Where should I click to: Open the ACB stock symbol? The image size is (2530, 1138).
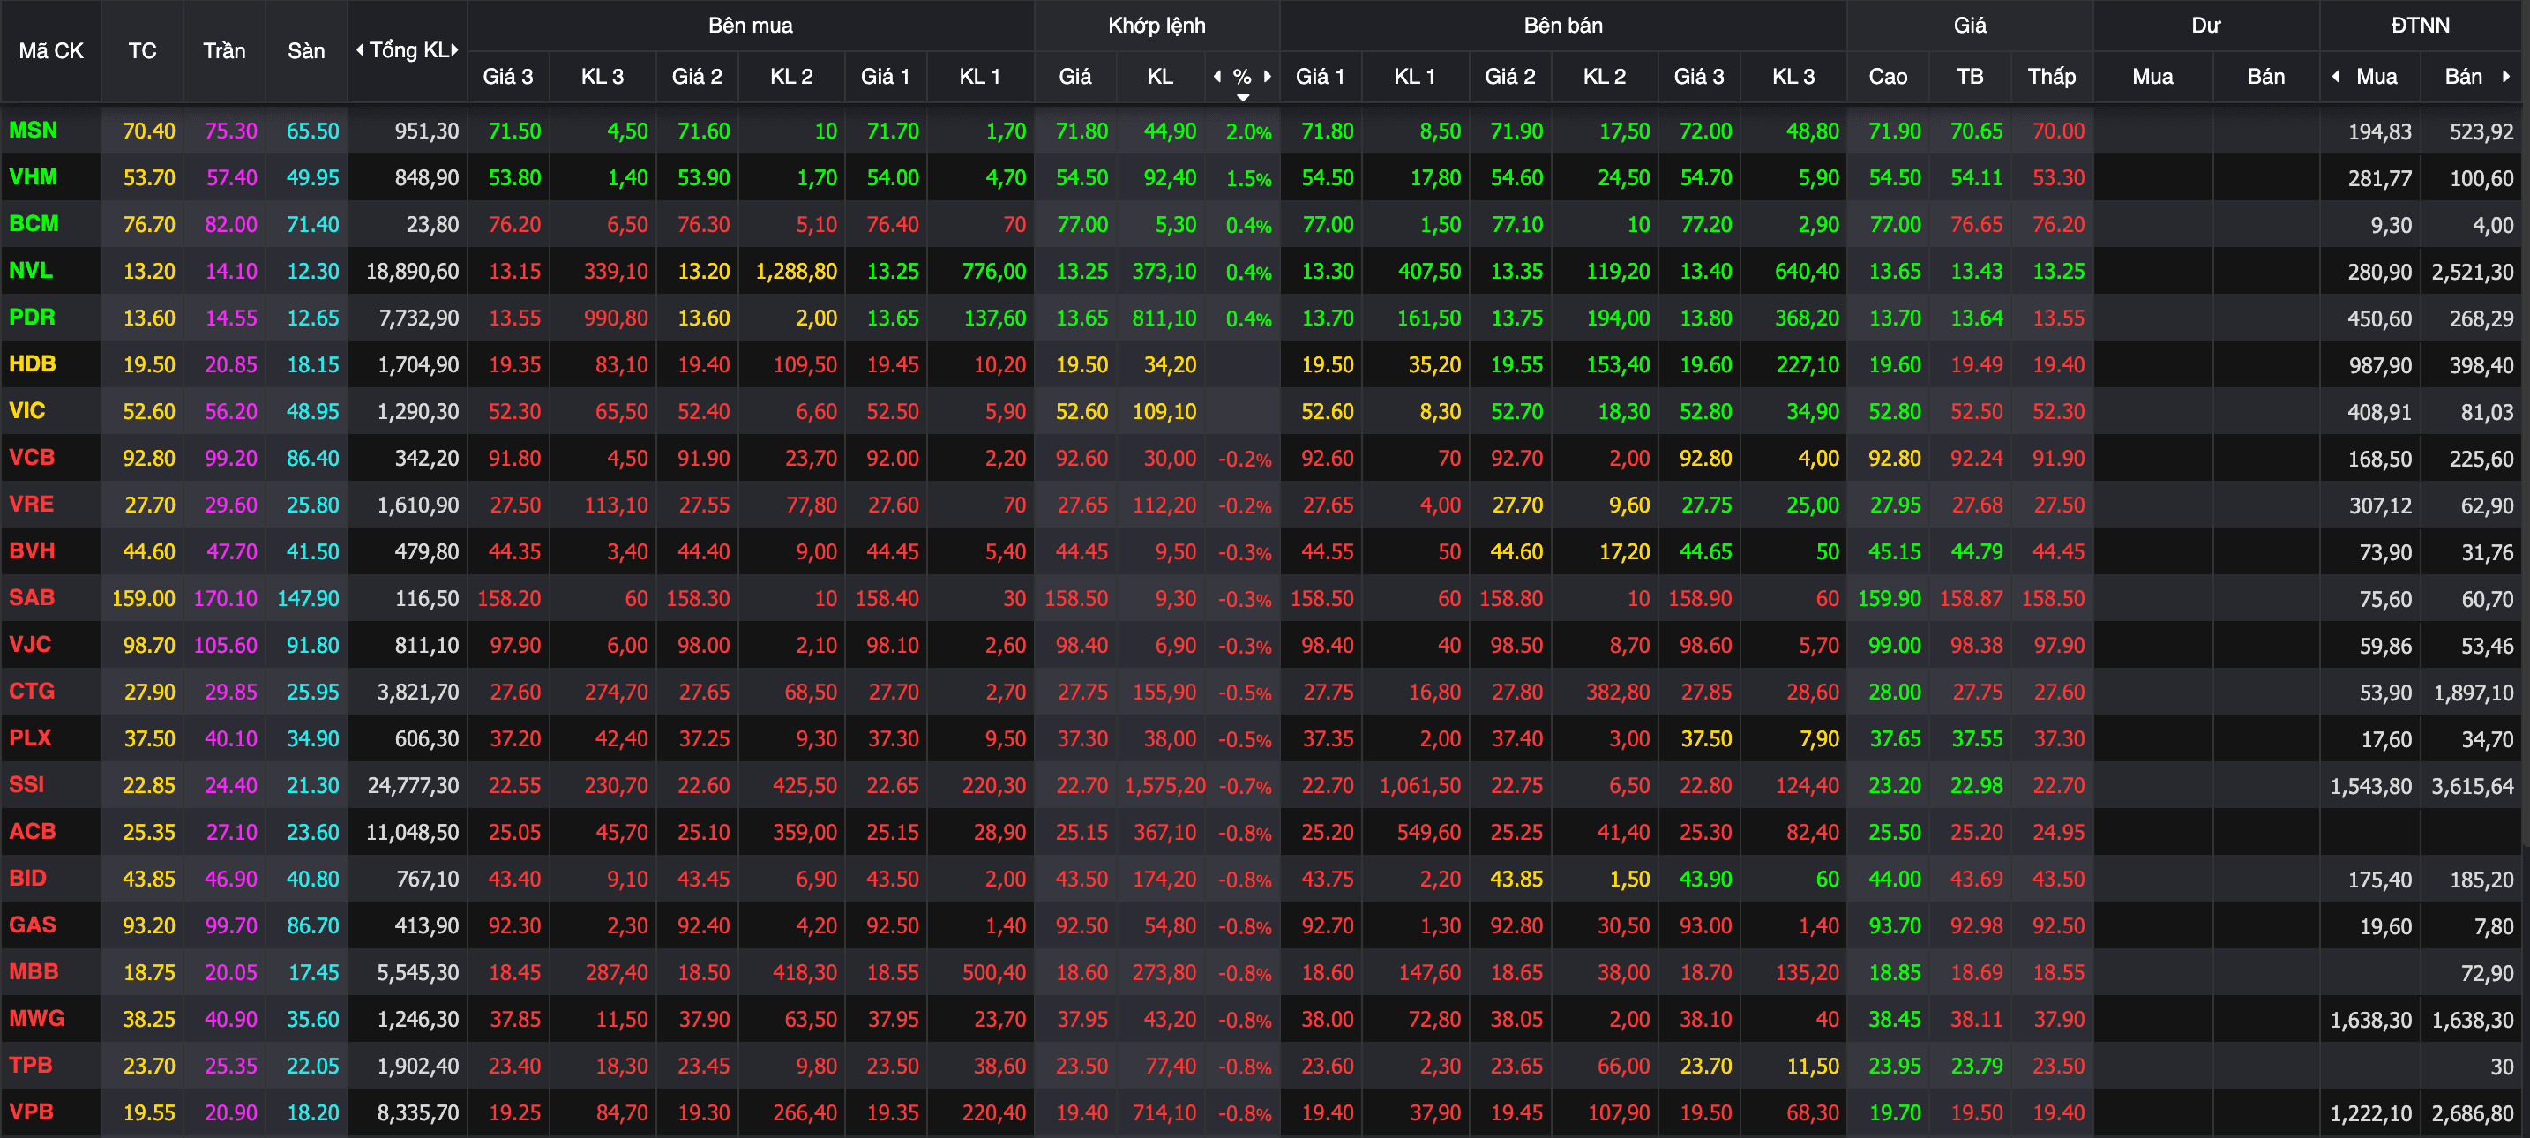[x=33, y=832]
